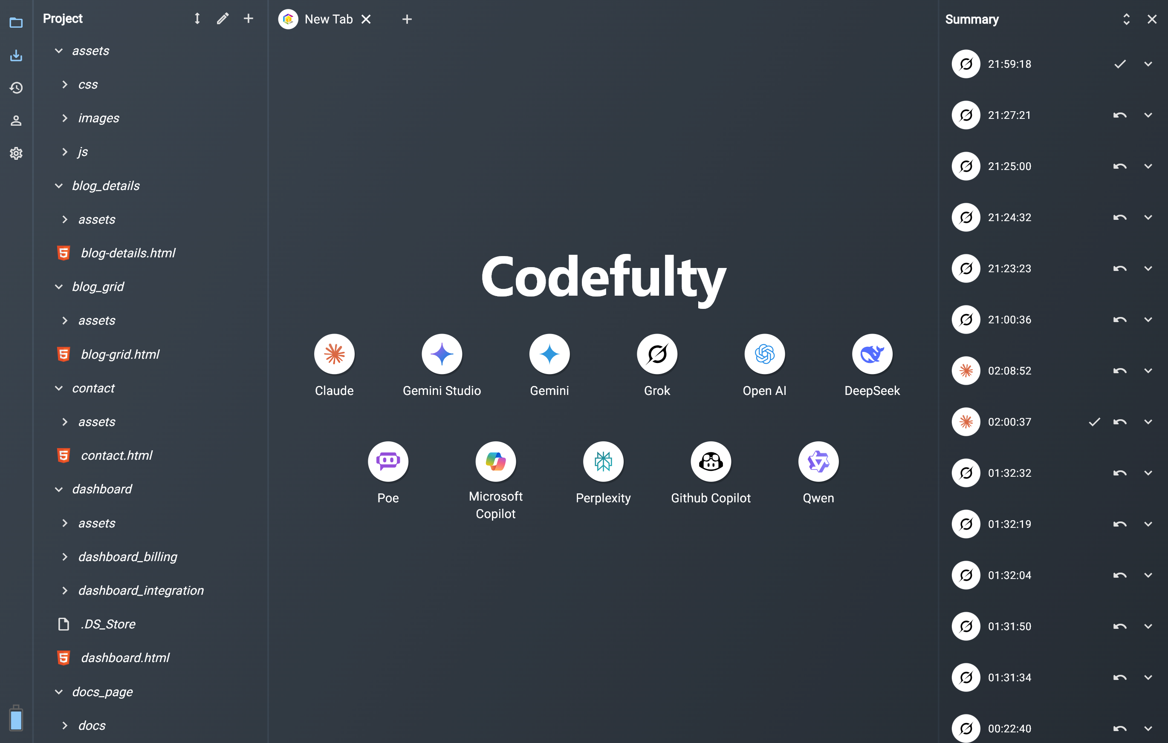
Task: Click the add plus button in Project header
Action: coord(249,18)
